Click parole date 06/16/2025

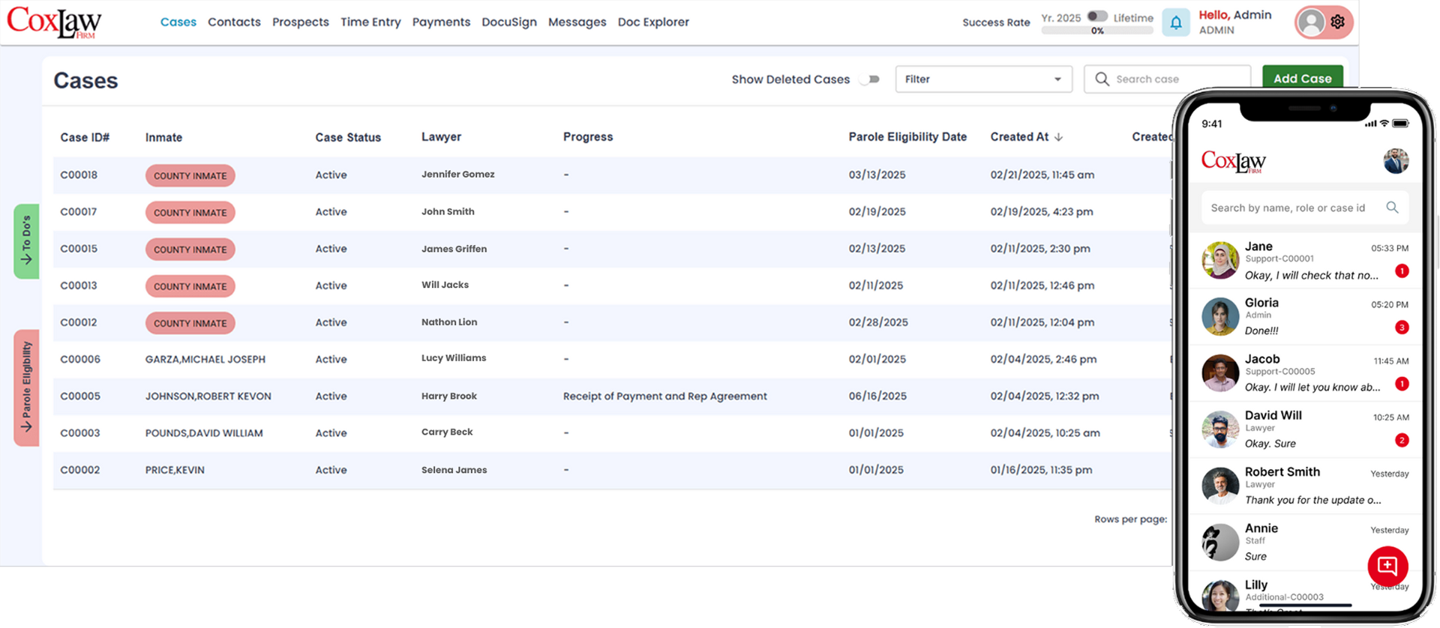pyautogui.click(x=877, y=396)
